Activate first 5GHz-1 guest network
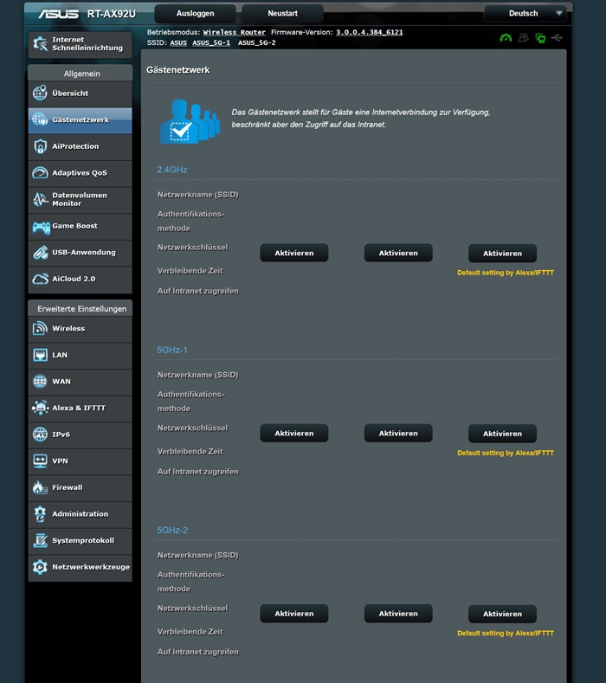 tap(294, 434)
